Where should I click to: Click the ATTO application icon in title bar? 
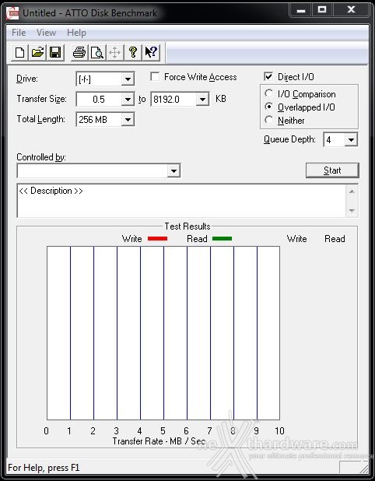point(12,13)
